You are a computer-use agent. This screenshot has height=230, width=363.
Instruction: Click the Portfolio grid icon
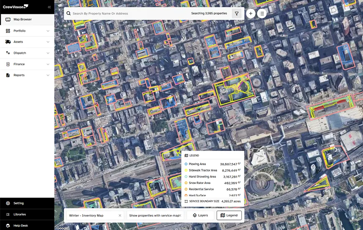pyautogui.click(x=8, y=31)
